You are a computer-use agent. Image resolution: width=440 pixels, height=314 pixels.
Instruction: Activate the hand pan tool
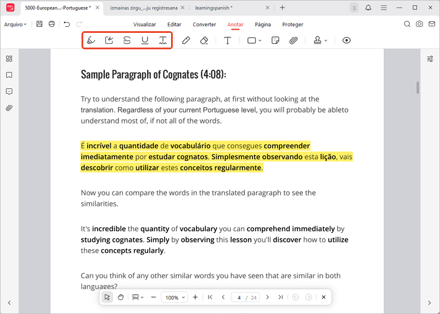click(121, 297)
